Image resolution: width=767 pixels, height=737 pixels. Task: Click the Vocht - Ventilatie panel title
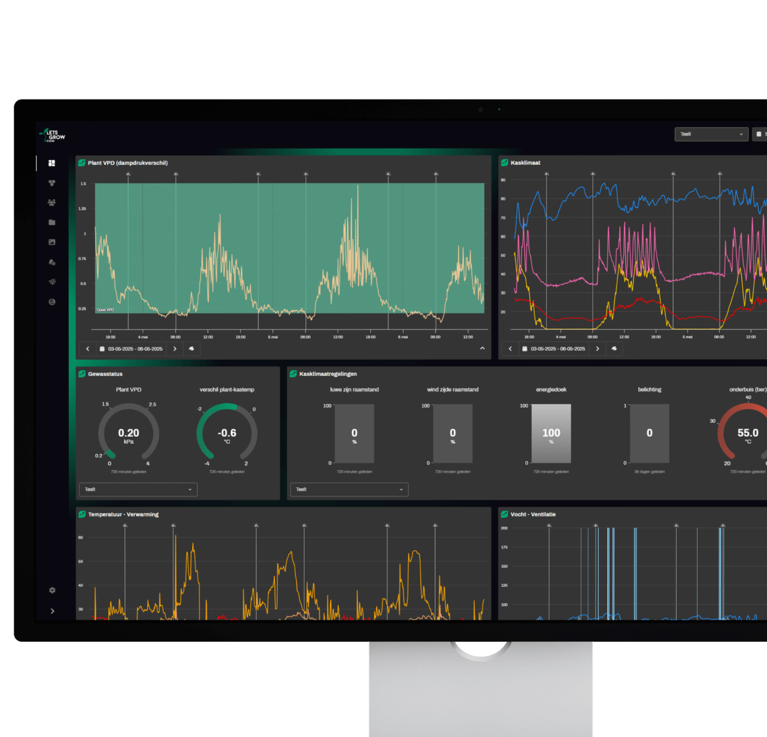[x=533, y=514]
